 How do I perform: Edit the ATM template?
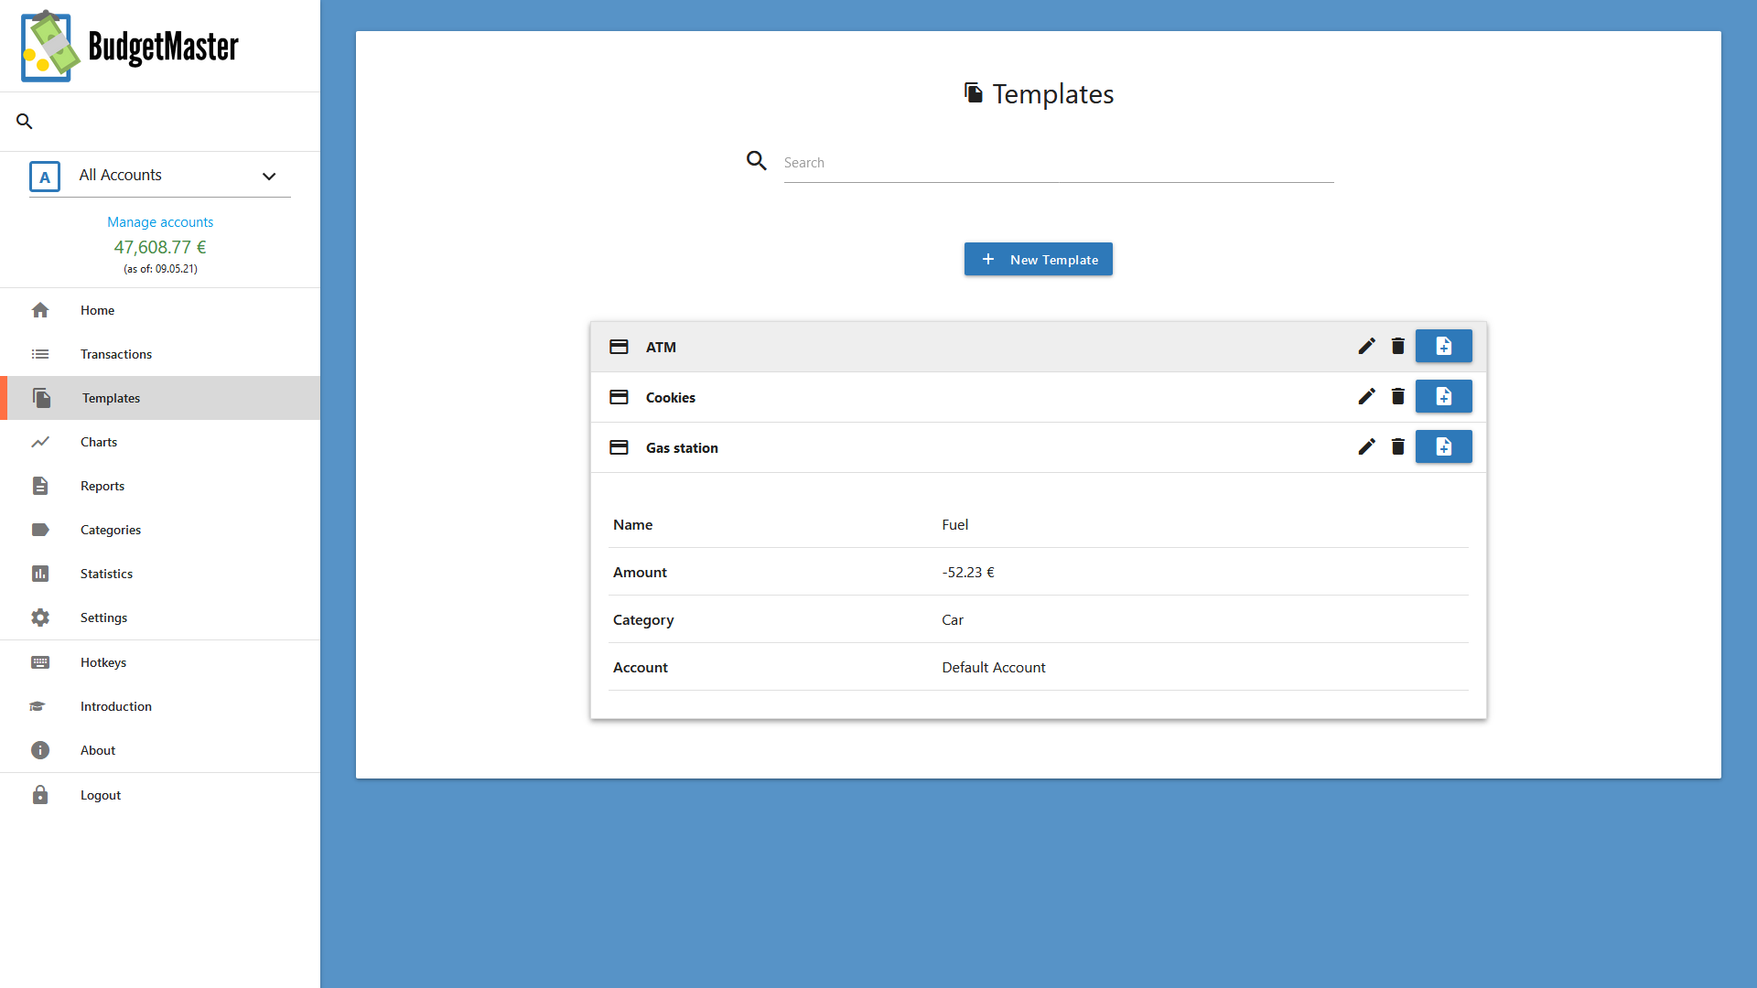(1366, 346)
